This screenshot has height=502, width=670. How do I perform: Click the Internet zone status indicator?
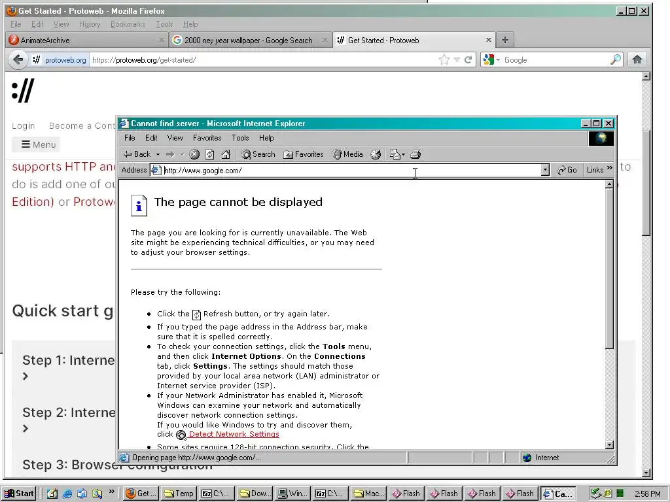pyautogui.click(x=541, y=458)
